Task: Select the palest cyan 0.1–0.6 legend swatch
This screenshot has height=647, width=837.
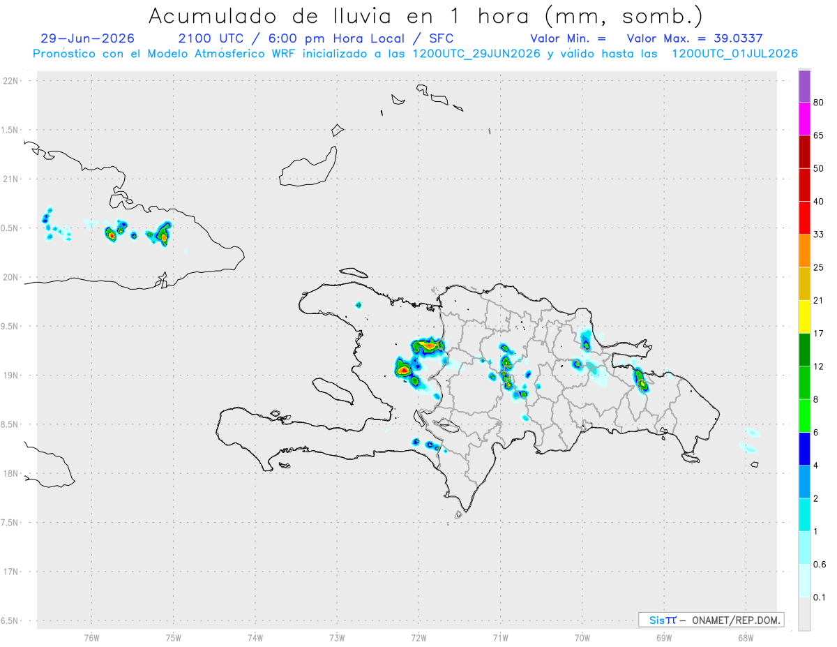Action: point(804,581)
